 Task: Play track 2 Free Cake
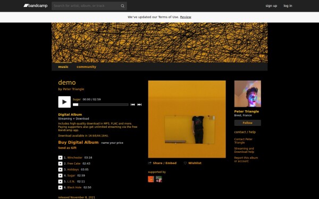60,163
